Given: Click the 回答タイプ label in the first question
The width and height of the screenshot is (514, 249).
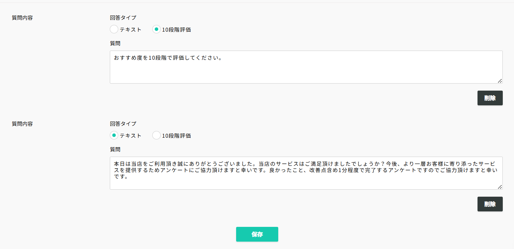Looking at the screenshot, I should tap(123, 18).
